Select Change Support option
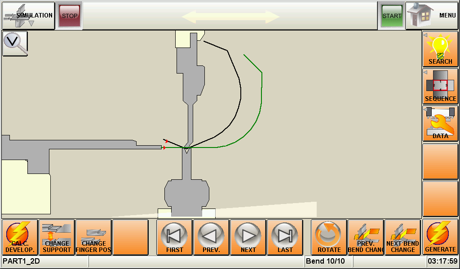460x269 pixels. (57, 237)
